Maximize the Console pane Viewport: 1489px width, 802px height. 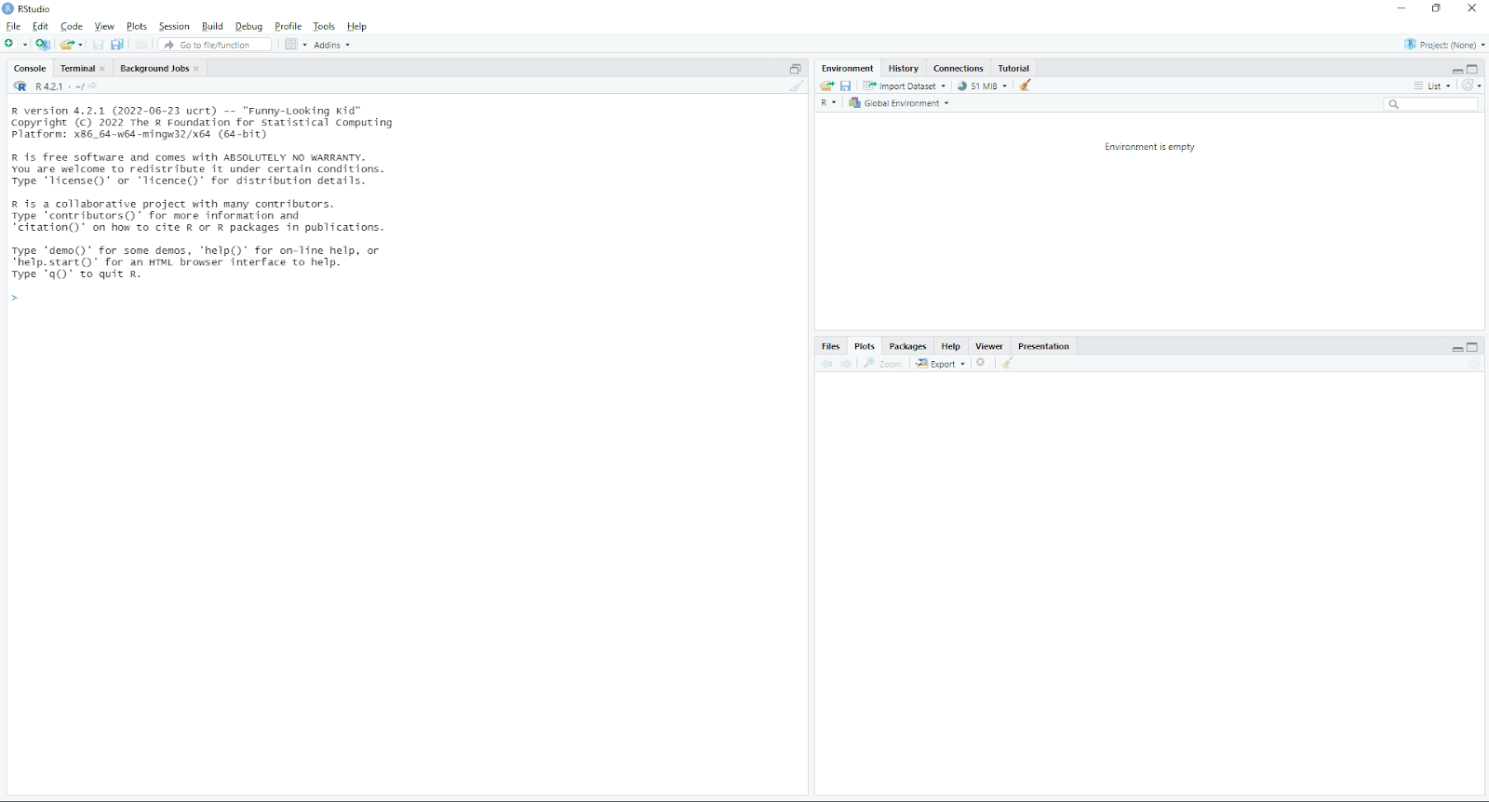tap(796, 69)
